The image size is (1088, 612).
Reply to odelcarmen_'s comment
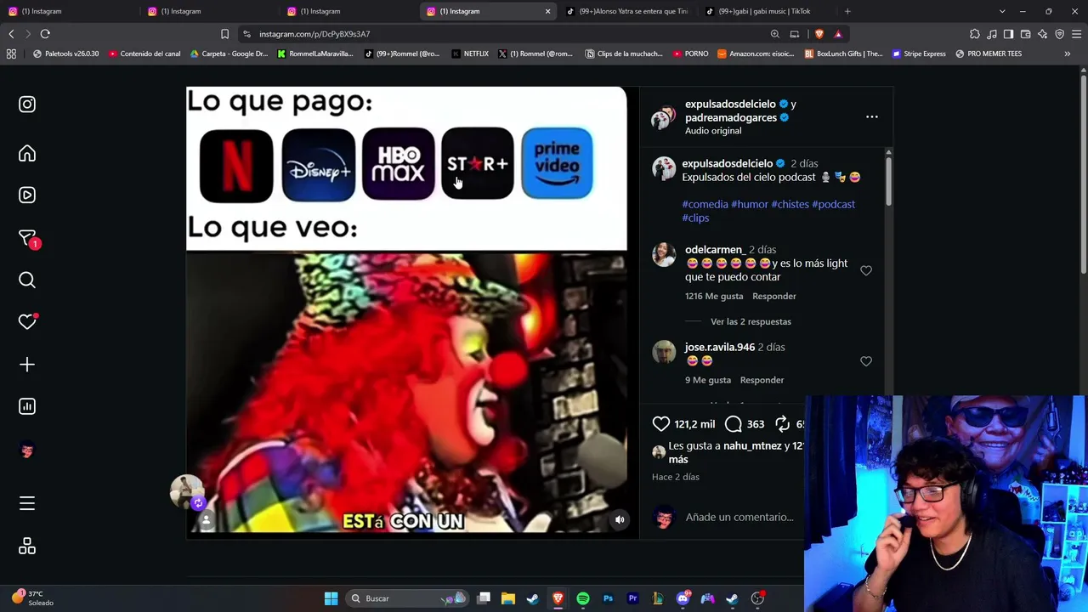[773, 296]
